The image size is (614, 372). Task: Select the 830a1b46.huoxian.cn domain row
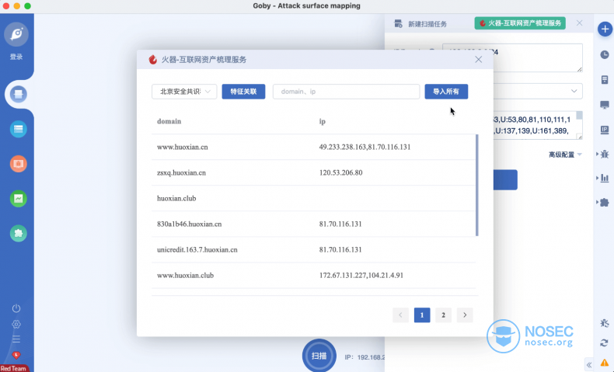[313, 224]
